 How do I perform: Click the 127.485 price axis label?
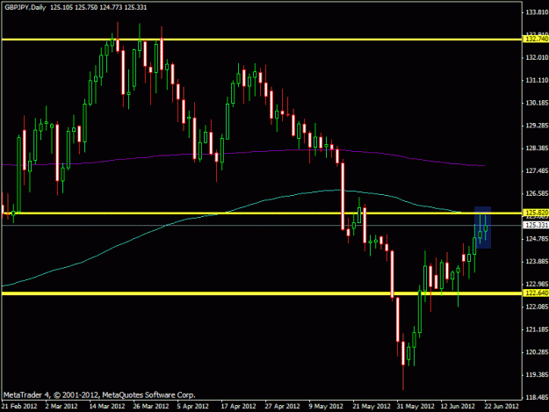coord(537,170)
